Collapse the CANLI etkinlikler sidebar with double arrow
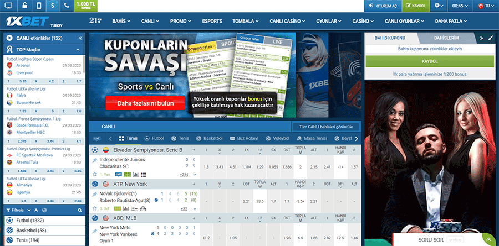 click(x=80, y=38)
